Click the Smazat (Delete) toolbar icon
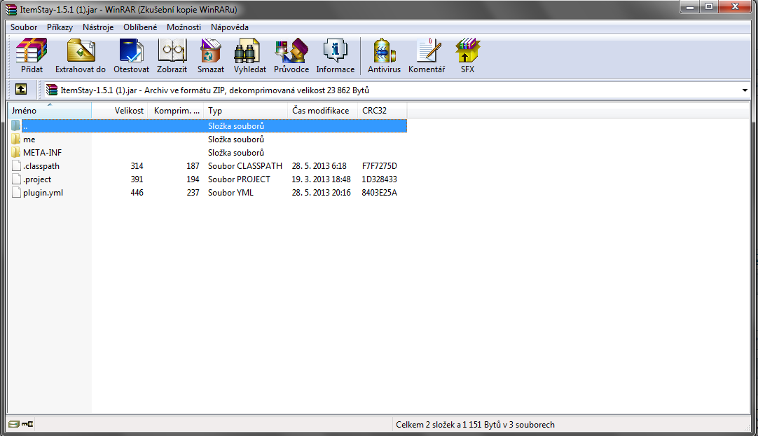758x436 pixels. tap(211, 50)
